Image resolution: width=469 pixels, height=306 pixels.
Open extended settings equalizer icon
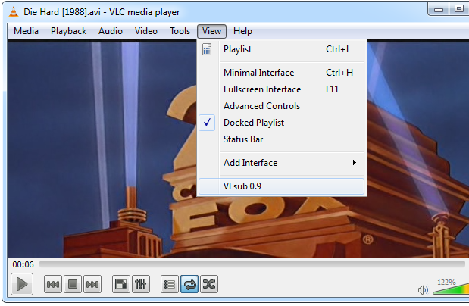coord(141,284)
